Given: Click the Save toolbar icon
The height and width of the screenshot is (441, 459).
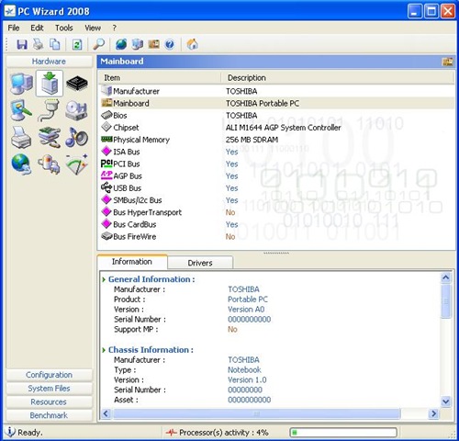Looking at the screenshot, I should 22,45.
